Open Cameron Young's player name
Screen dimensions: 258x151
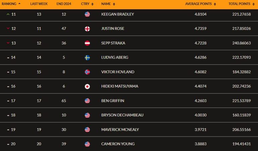pos(118,144)
